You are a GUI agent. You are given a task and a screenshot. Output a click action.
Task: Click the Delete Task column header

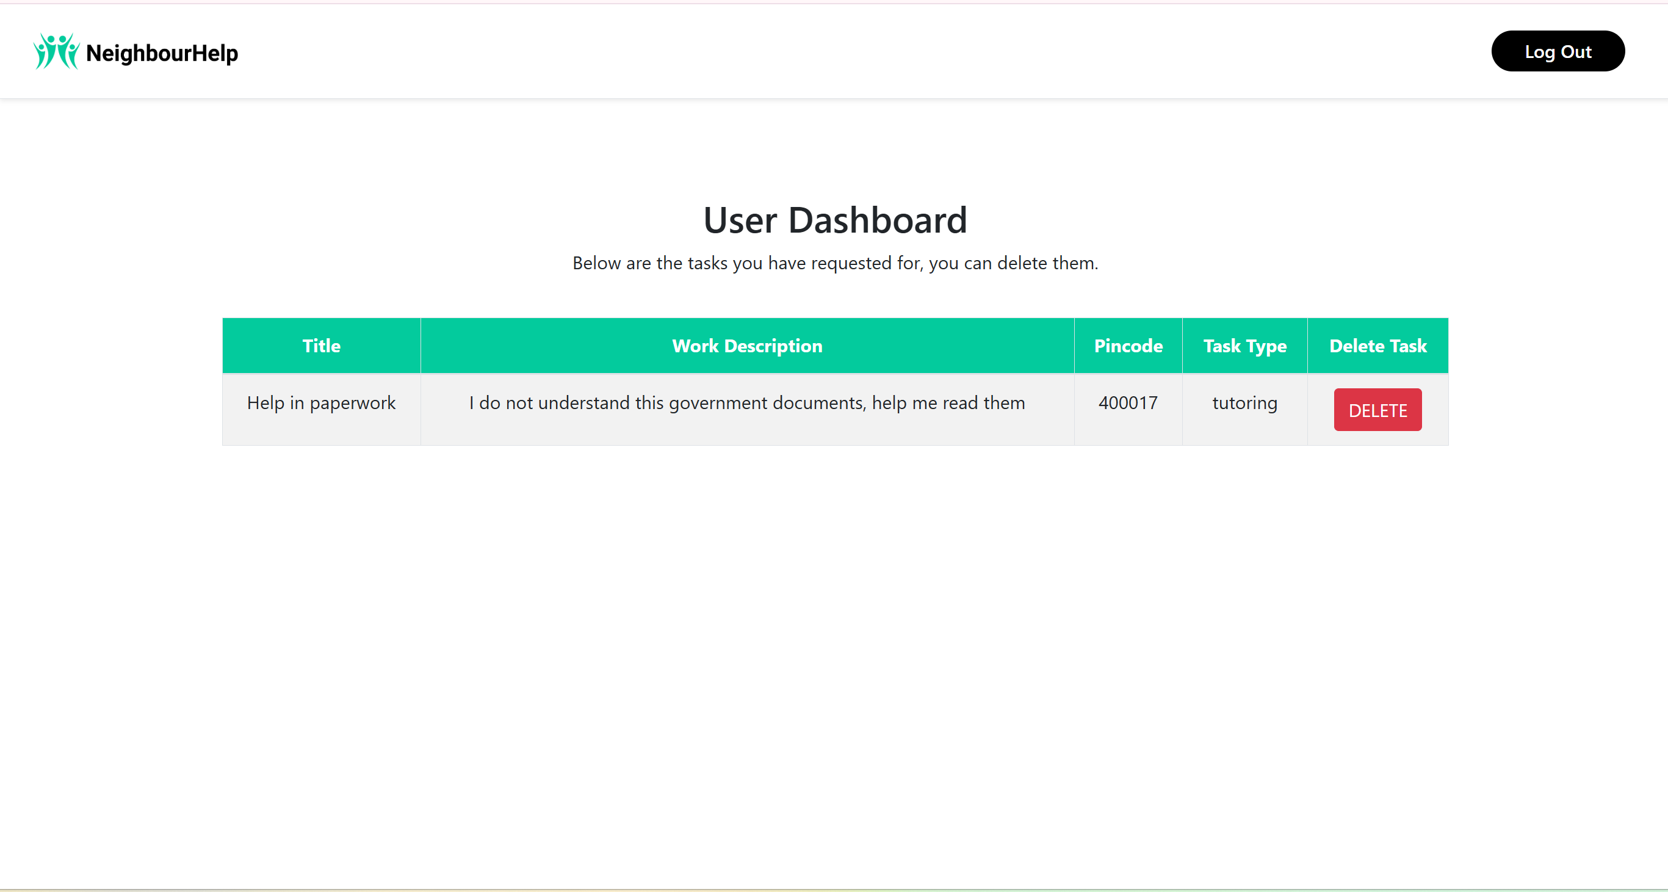[x=1377, y=346]
